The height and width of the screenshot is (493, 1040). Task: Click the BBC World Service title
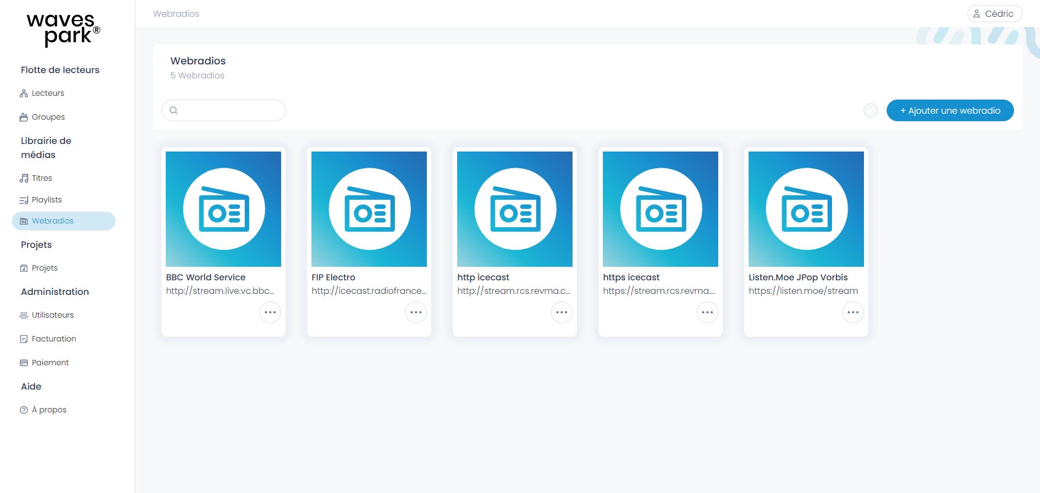click(x=206, y=277)
